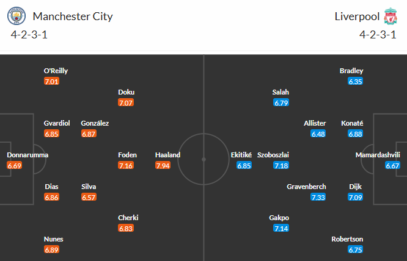Click Salah's 6.79 rating badge
407x261 pixels.
pos(281,102)
